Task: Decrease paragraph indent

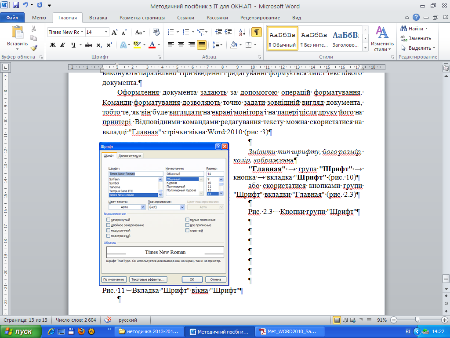Action: (x=218, y=32)
